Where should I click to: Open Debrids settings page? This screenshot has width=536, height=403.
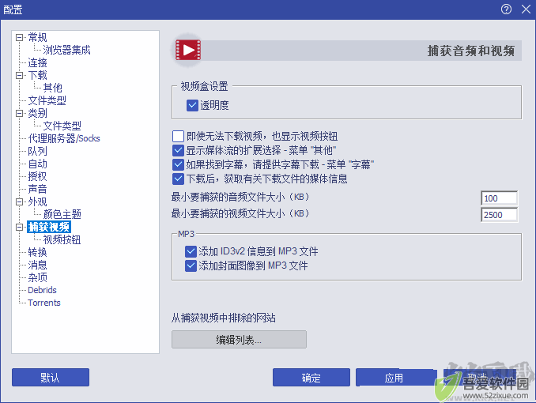tap(42, 290)
